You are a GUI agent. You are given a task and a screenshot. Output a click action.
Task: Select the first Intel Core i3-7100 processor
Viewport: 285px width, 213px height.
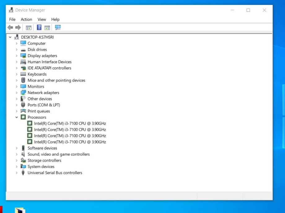(70, 124)
